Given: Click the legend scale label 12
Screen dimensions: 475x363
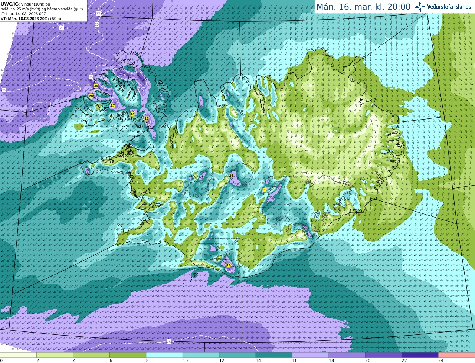Looking at the screenshot, I should point(222,360).
